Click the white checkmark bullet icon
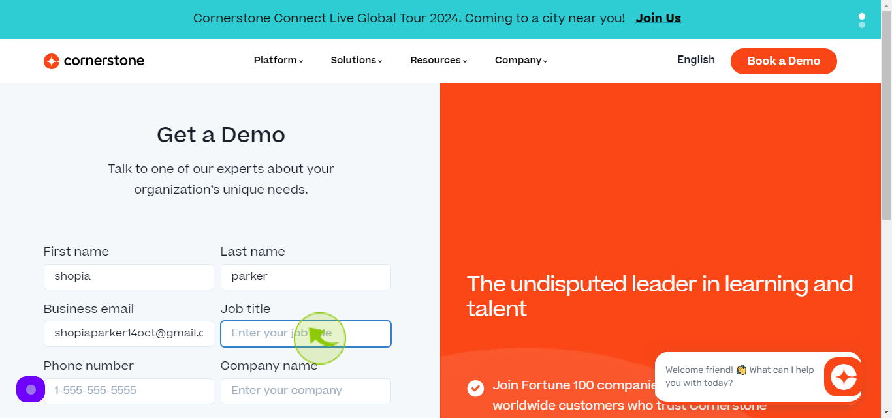Screen dimensions: 892x418 click(475, 388)
